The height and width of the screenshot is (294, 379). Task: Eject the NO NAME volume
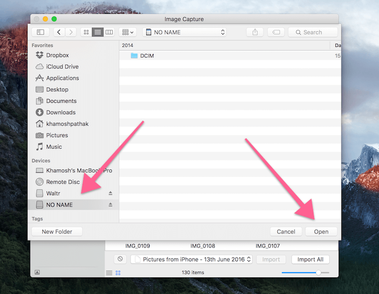110,205
